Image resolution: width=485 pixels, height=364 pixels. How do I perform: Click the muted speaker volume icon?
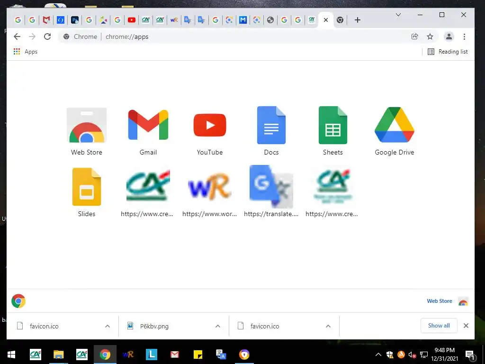click(x=412, y=355)
